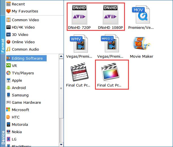
Task: Choose the 3D Video category
Action: (x=17, y=35)
